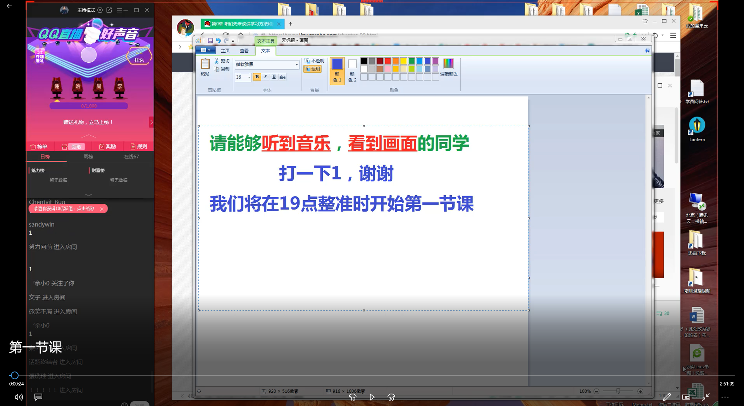Click the browser profile avatar
744x406 pixels.
coord(185,28)
